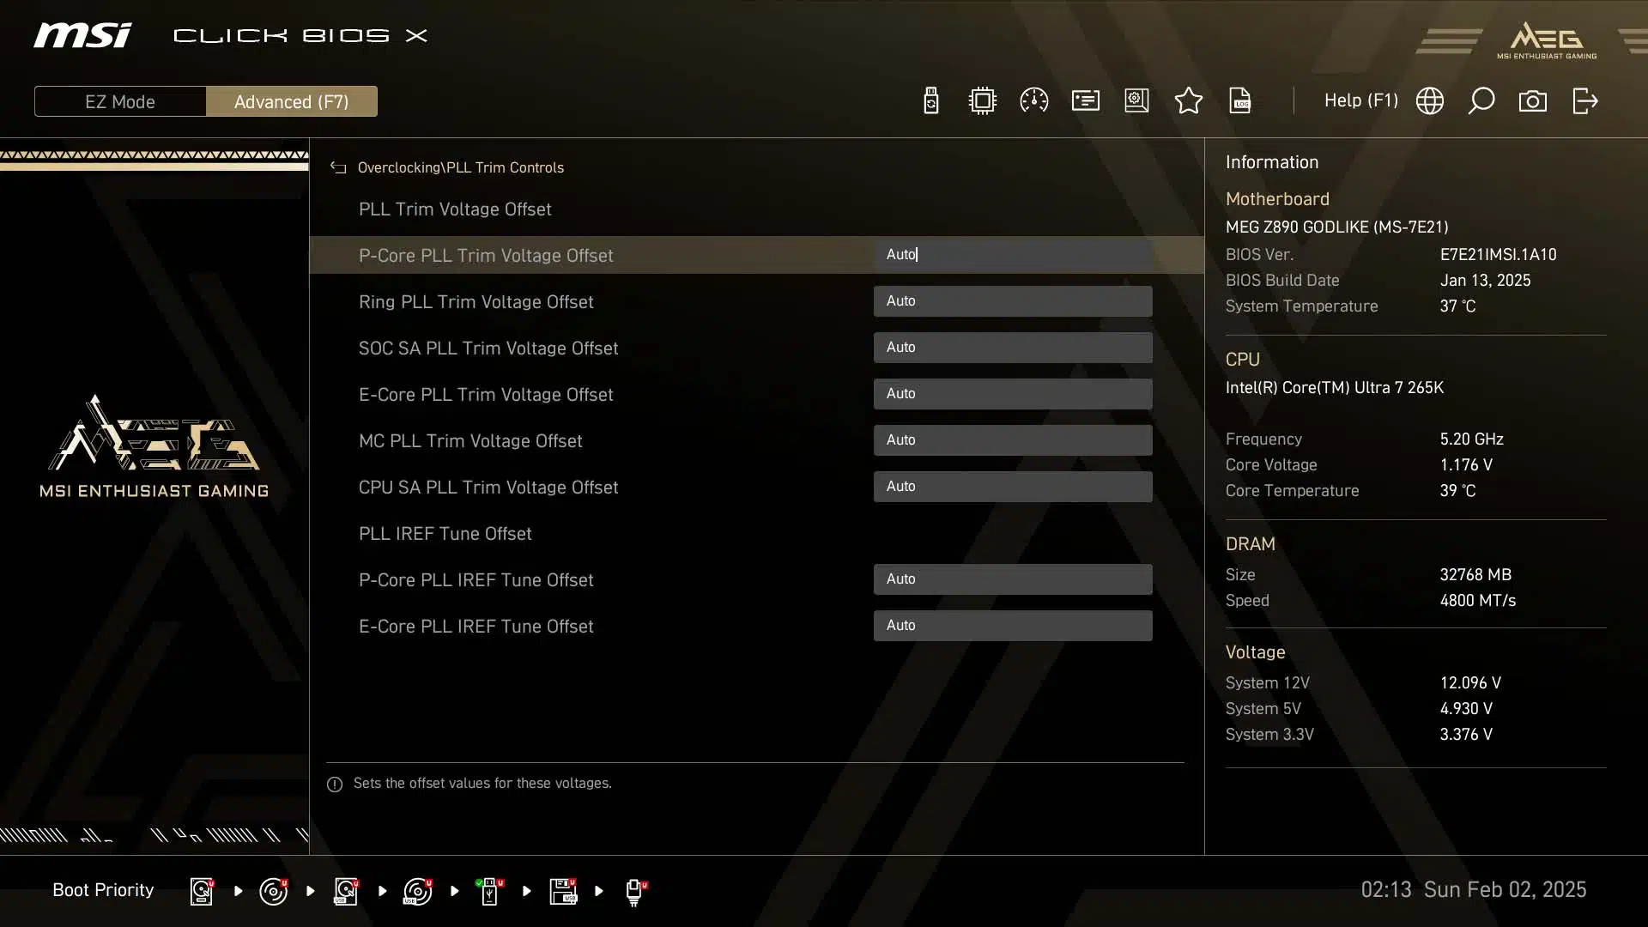Open E-Core PLL IREF Tune Offset value box

point(1013,626)
